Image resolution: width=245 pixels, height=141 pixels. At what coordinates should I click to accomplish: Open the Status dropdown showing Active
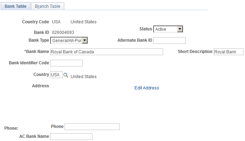[168, 29]
